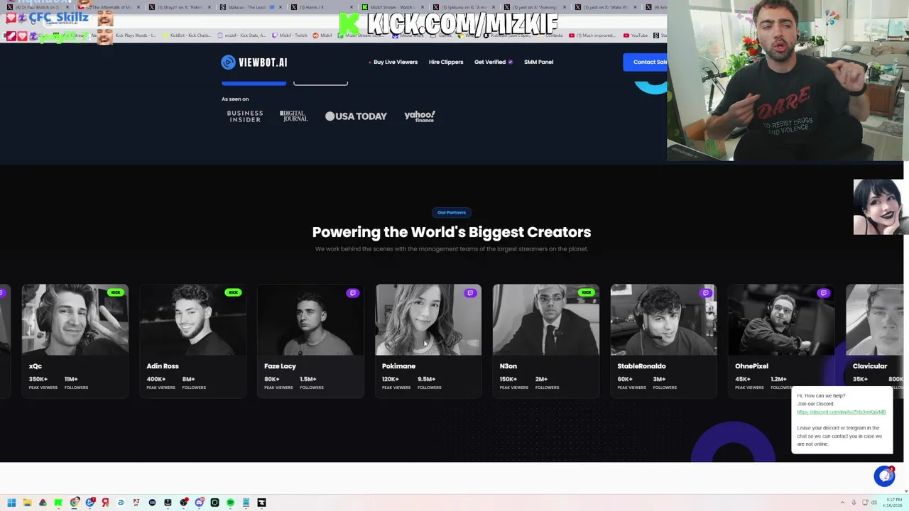This screenshot has height=511, width=909.
Task: Open the red Я app in the taskbar
Action: (105, 502)
